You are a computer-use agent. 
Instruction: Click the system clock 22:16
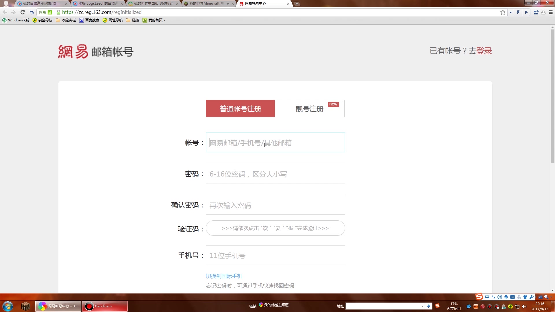click(540, 304)
